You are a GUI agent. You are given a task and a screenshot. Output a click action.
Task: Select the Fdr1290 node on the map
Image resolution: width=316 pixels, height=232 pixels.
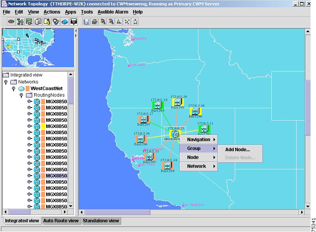point(196,111)
